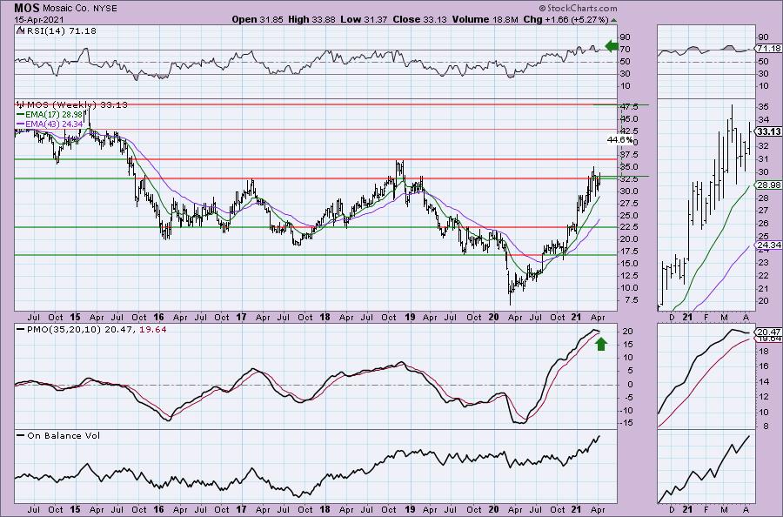Click the 22.5 price axis label

click(x=629, y=227)
